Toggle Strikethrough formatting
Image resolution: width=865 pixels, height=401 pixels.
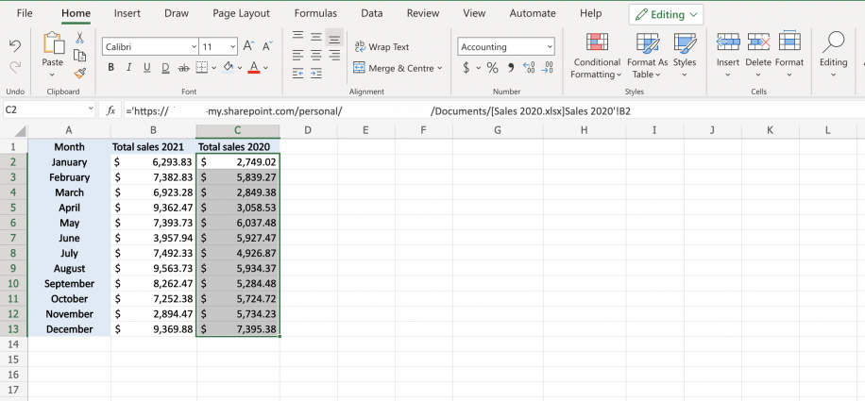coord(184,68)
